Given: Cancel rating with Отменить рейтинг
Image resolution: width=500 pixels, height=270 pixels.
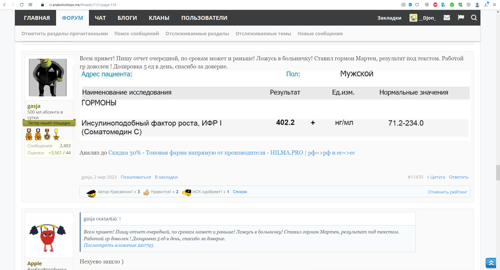Looking at the screenshot, I should pyautogui.click(x=447, y=192).
